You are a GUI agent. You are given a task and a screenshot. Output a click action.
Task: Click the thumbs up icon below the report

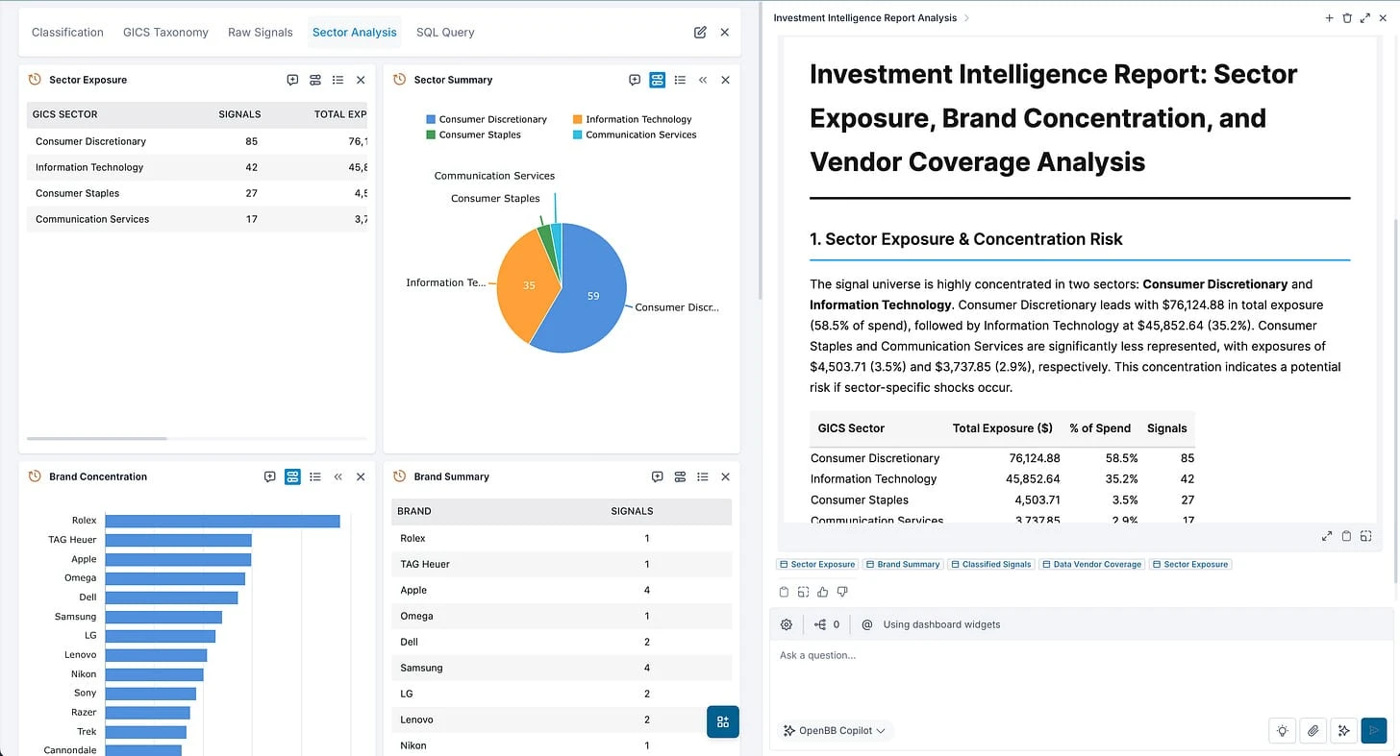pos(823,592)
